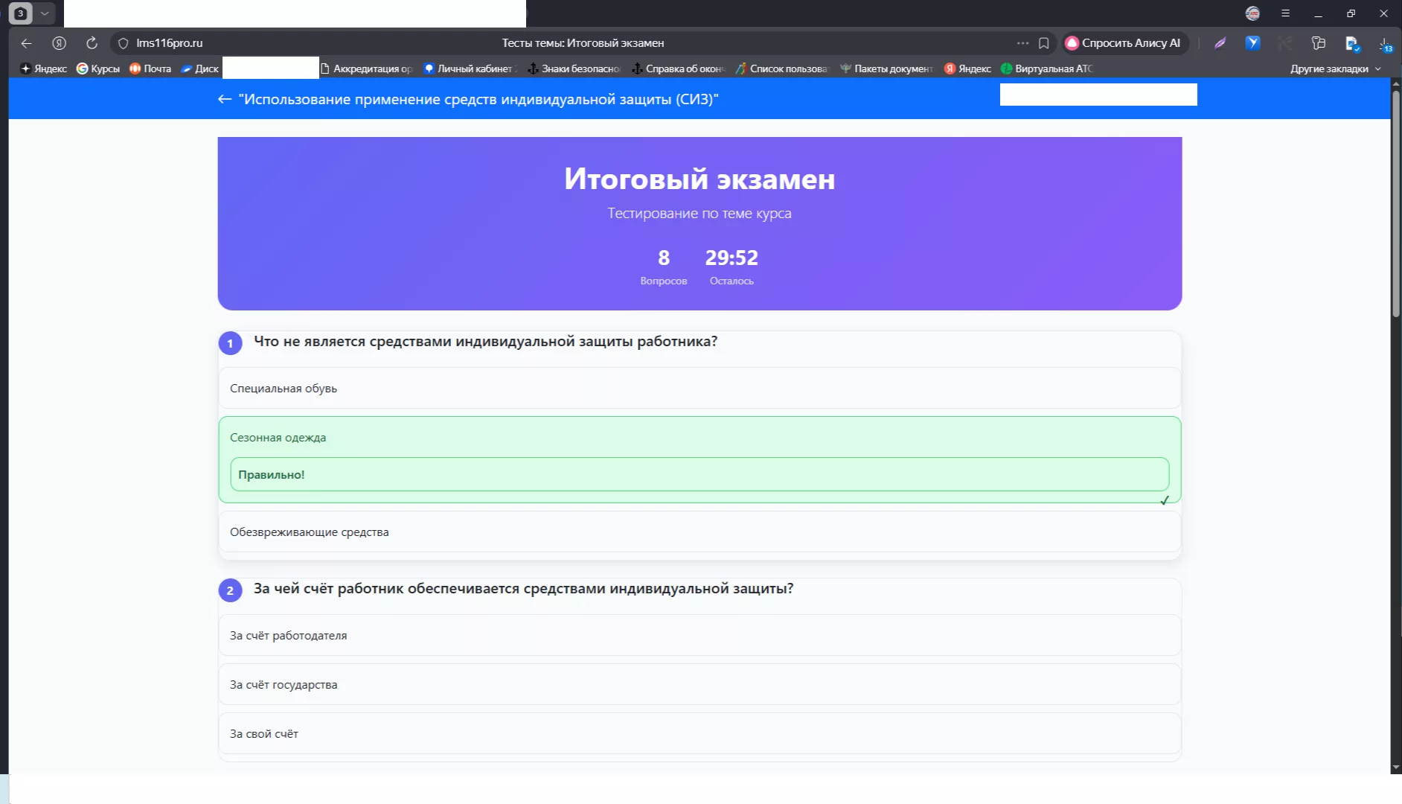Open the three-dot page actions menu
1402x804 pixels.
point(1022,43)
